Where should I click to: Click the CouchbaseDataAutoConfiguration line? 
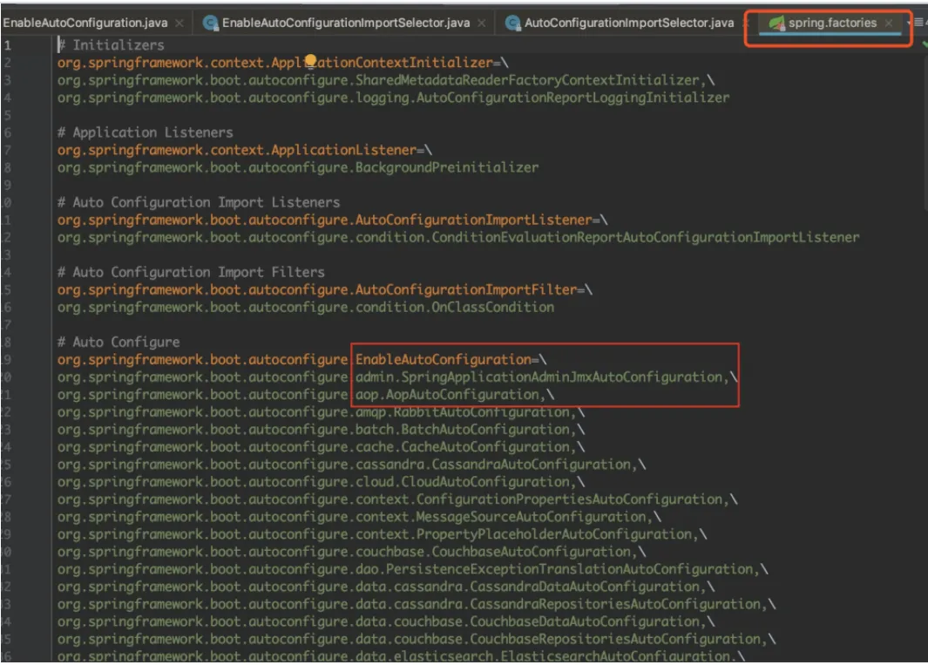tap(386, 621)
